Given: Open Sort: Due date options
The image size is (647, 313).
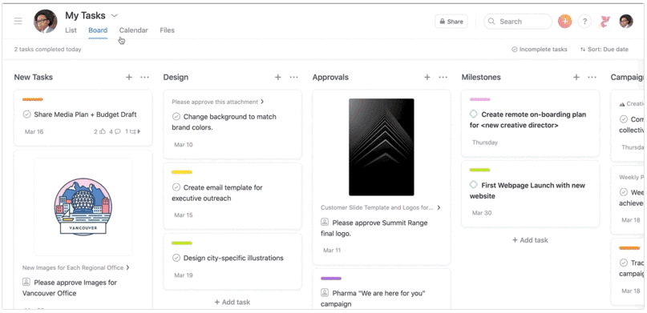Looking at the screenshot, I should (604, 50).
